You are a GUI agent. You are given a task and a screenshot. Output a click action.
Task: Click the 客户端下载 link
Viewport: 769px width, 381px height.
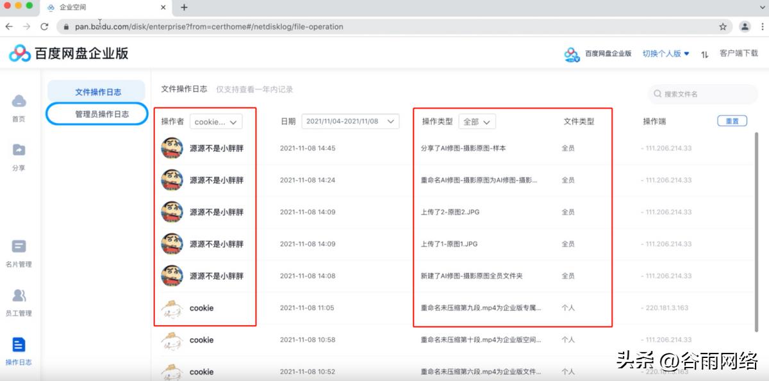click(x=738, y=54)
